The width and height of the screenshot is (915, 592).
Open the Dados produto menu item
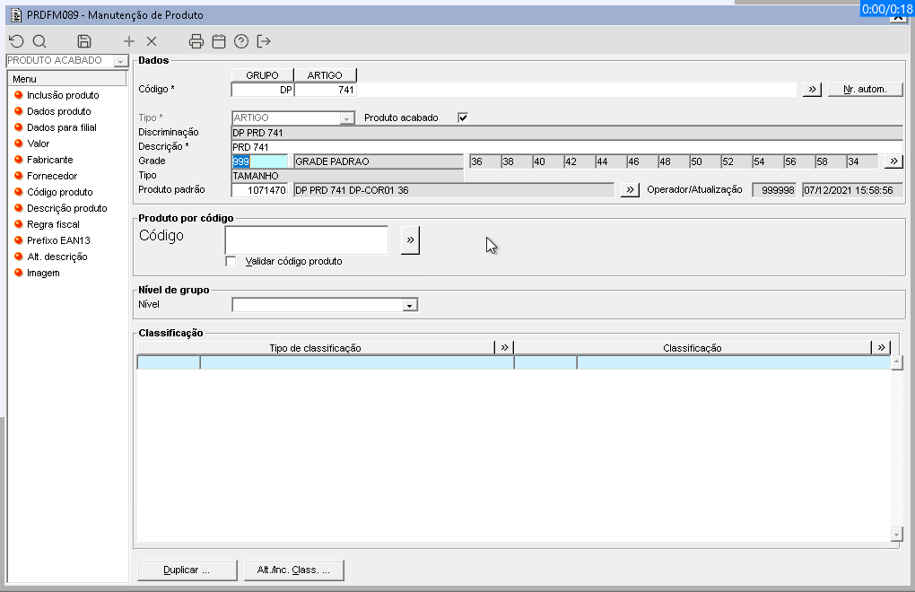click(x=58, y=111)
